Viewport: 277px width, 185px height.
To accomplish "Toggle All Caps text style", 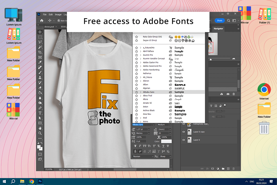I will (x=145, y=146).
